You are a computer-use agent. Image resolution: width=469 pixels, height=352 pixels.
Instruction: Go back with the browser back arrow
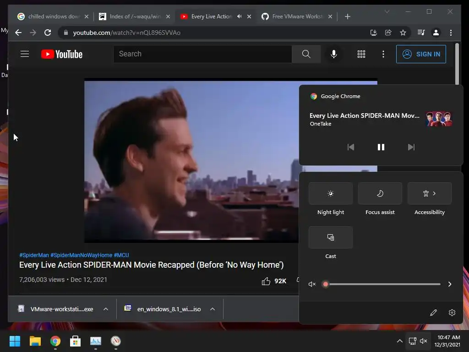click(x=18, y=33)
